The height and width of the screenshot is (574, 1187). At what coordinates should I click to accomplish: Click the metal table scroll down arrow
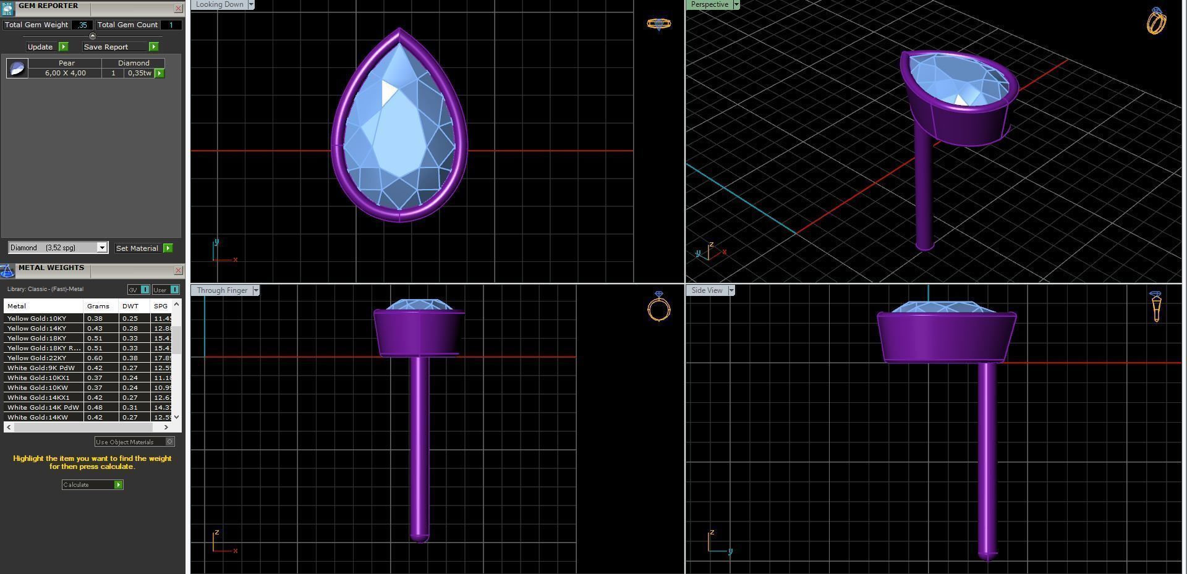coord(177,417)
